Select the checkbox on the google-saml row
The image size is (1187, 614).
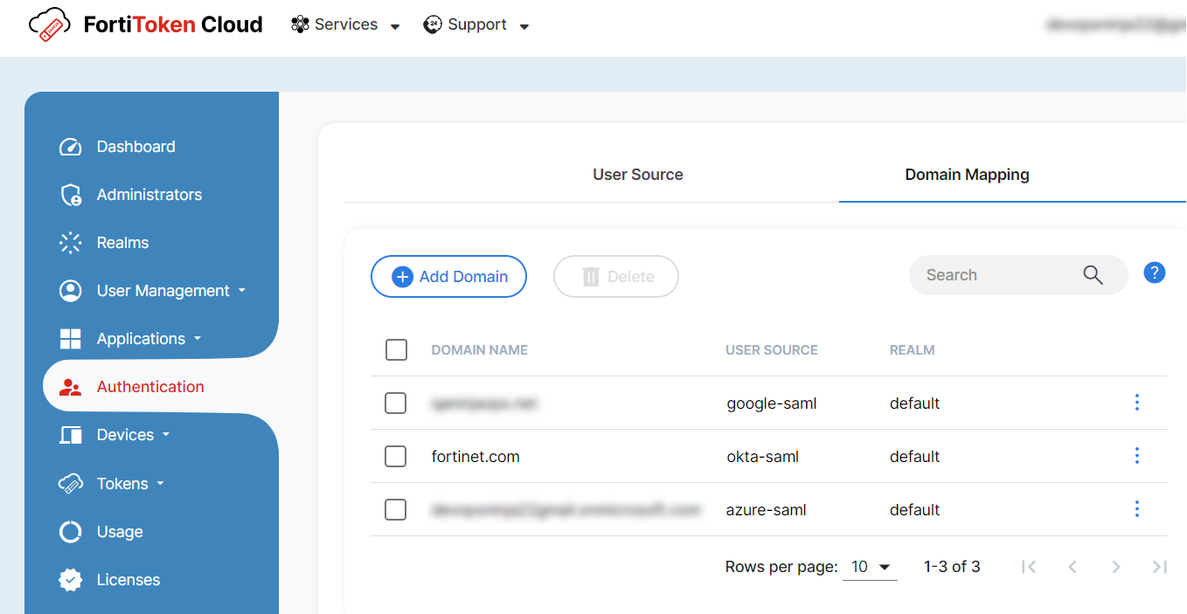pos(396,403)
